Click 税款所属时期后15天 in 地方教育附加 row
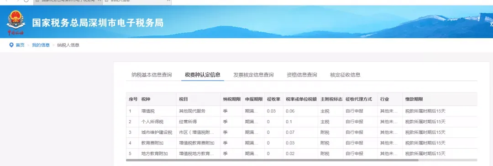 [x=425, y=154]
